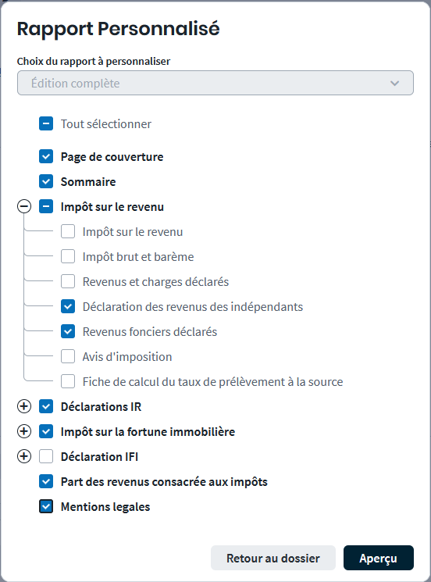The image size is (431, 582).
Task: Uncheck the Mentions legales checkbox
Action: point(46,506)
